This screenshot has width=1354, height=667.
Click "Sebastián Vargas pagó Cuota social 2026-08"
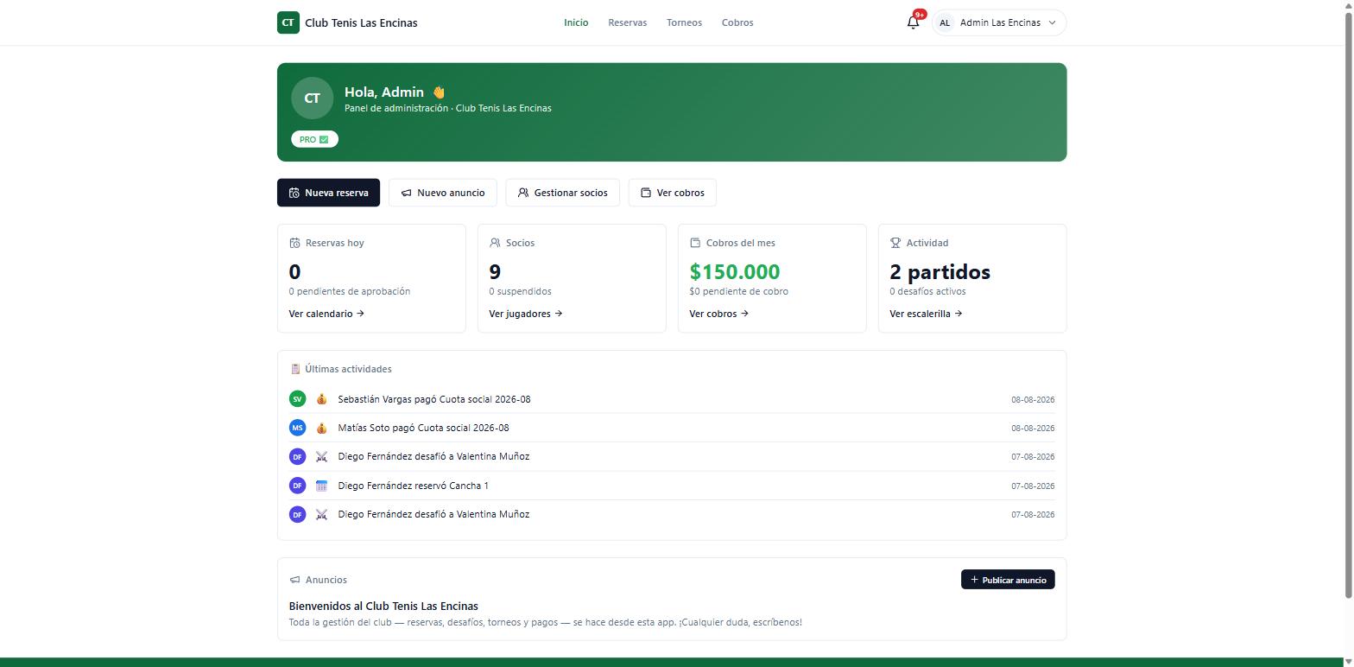coord(434,399)
